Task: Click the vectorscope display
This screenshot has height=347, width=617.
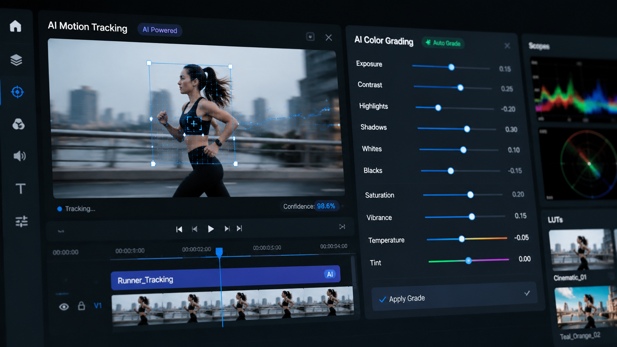Action: click(x=578, y=164)
